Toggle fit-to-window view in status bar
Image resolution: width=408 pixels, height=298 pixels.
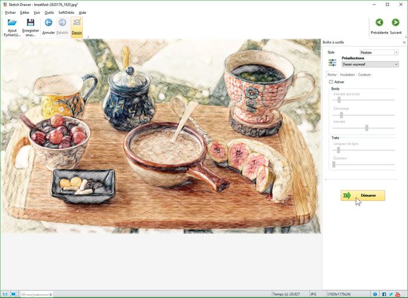[13, 294]
